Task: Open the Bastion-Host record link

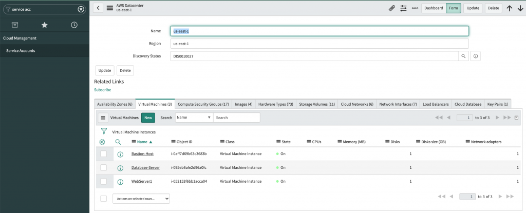Action: 143,154
